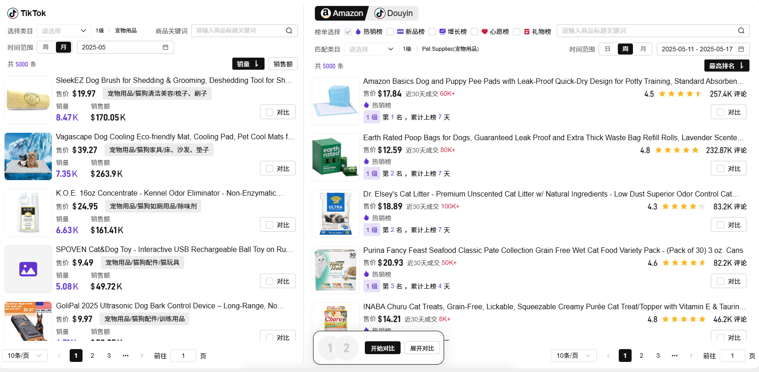The width and height of the screenshot is (759, 372).
Task: Expand the 选择类目 dropdown
Action: pos(64,31)
